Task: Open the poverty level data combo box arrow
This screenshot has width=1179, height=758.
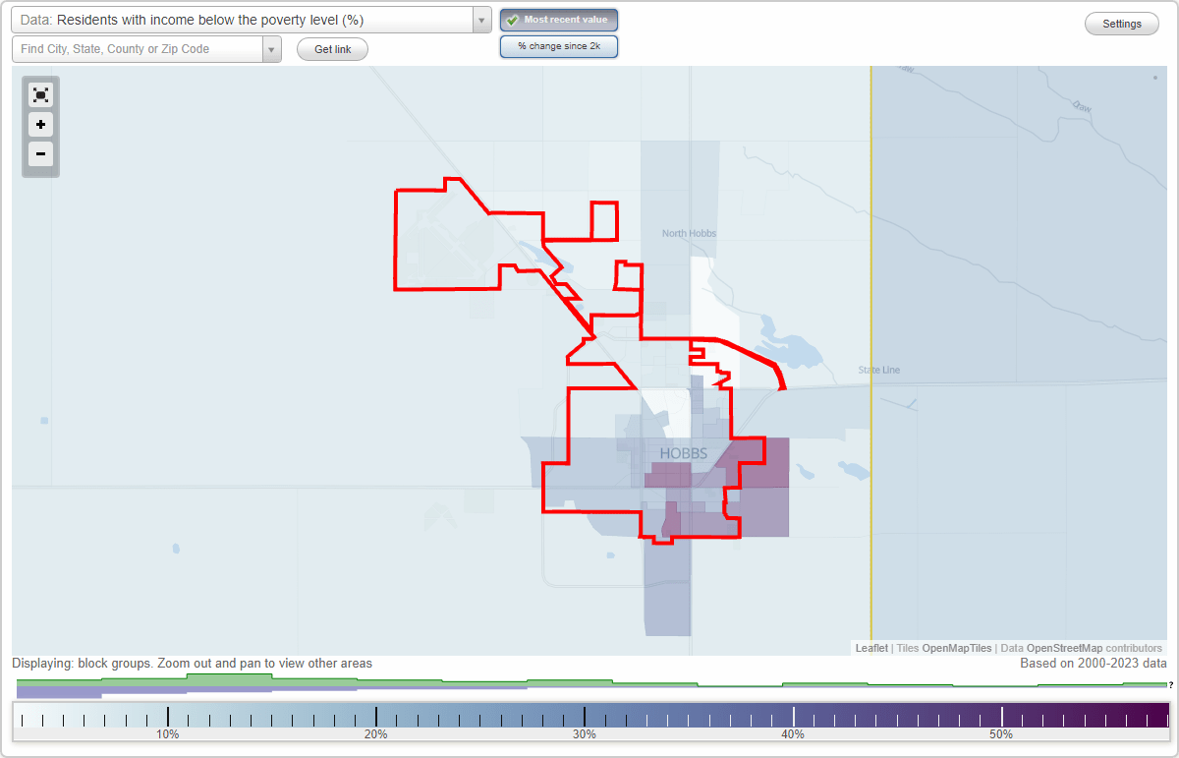Action: pyautogui.click(x=479, y=20)
